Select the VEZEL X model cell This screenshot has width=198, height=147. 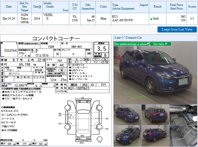tap(56, 19)
